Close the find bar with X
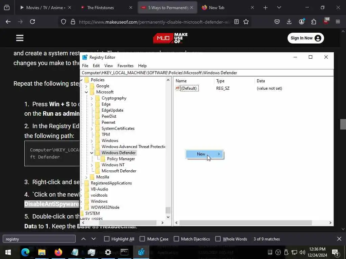Viewport: 346px width, 259px height. click(x=339, y=239)
